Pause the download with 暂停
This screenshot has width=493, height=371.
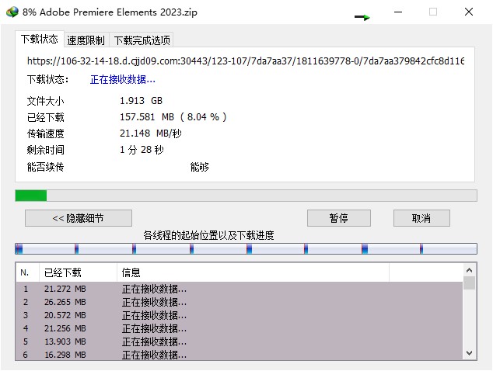tap(338, 218)
